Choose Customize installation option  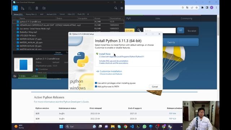coord(111,71)
